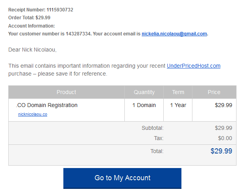
Task: Click the Dear Nick Nicolaou greeting
Action: click(x=32, y=50)
